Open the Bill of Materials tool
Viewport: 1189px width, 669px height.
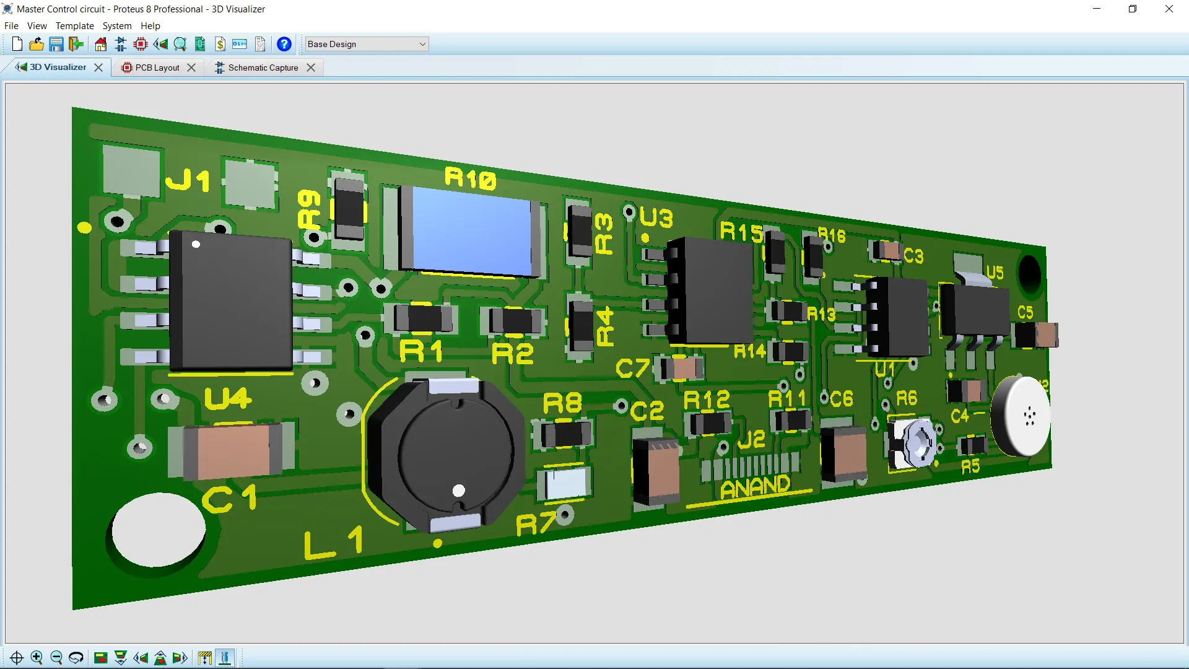220,44
